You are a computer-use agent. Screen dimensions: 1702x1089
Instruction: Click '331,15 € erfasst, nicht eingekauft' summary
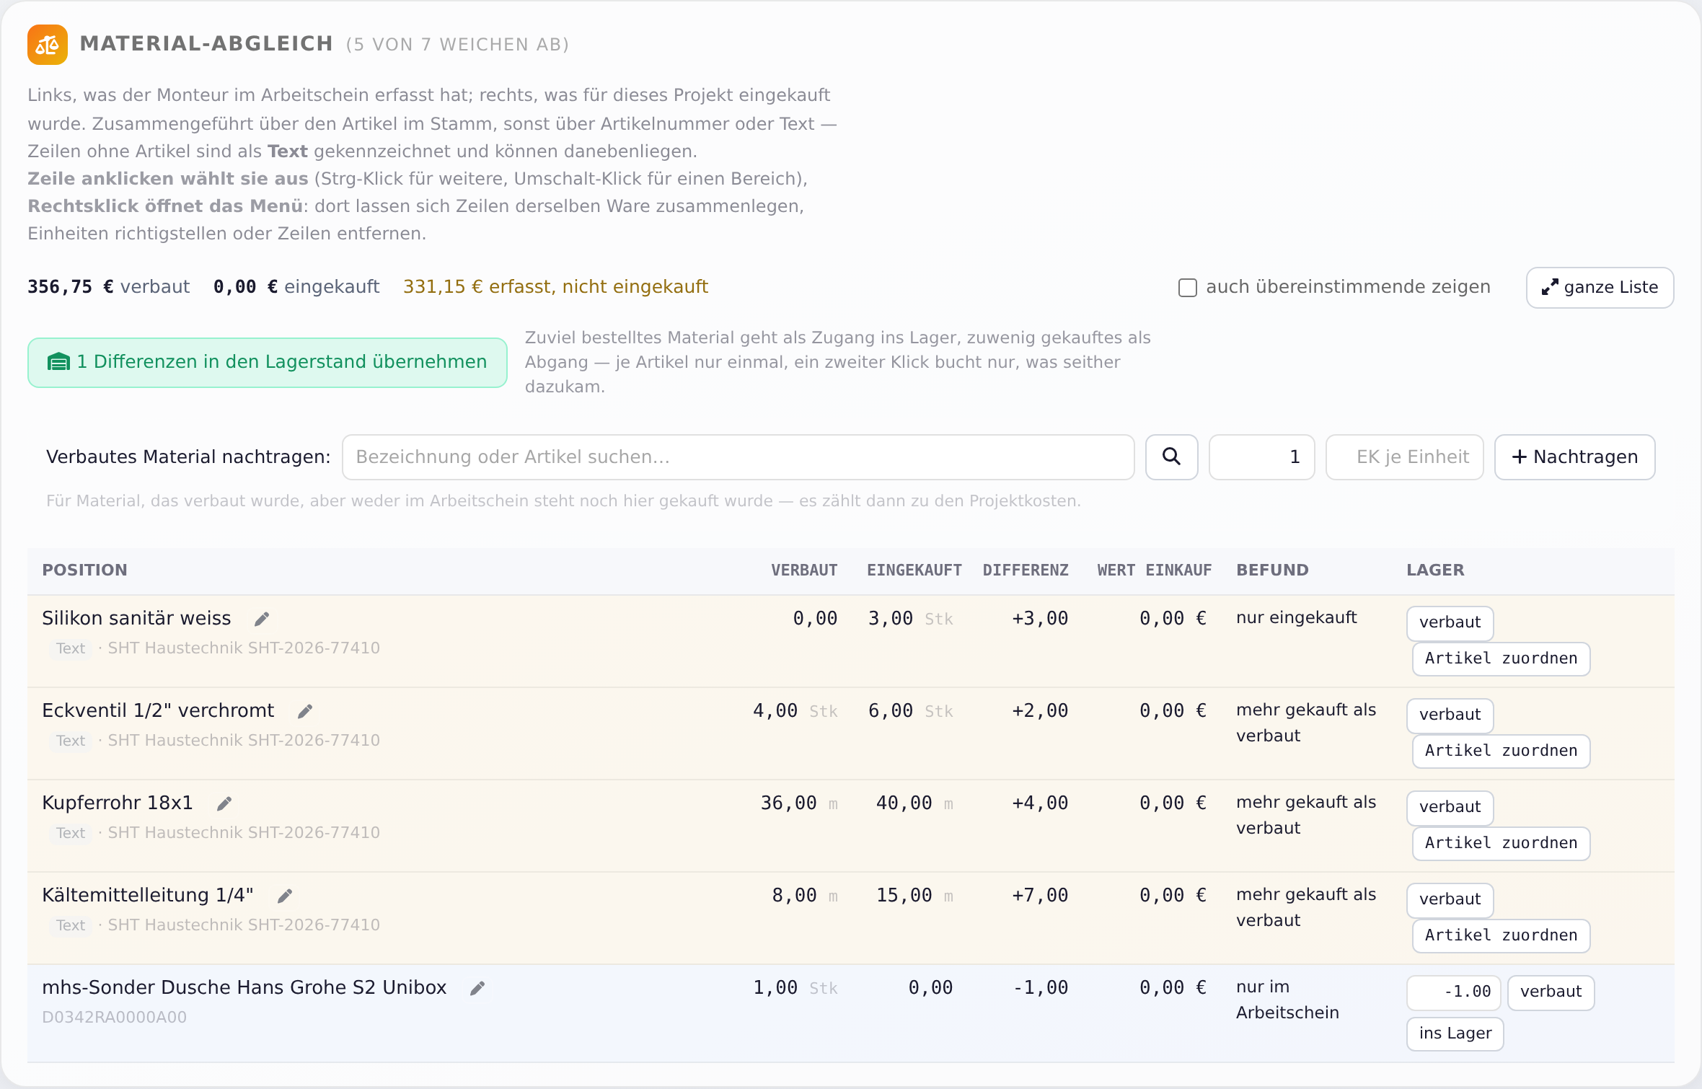click(x=555, y=287)
